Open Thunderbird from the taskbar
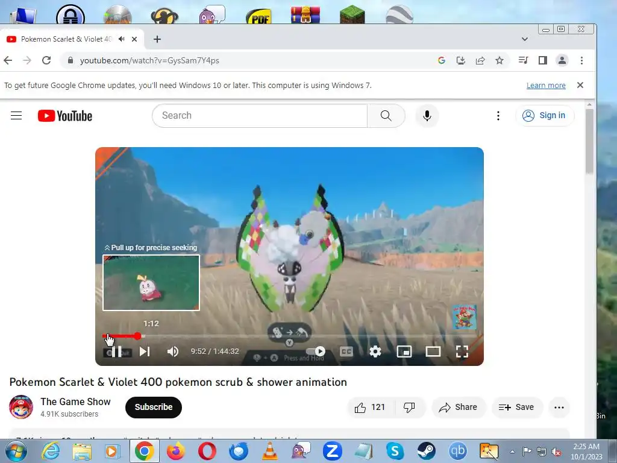This screenshot has height=463, width=617. tap(239, 451)
